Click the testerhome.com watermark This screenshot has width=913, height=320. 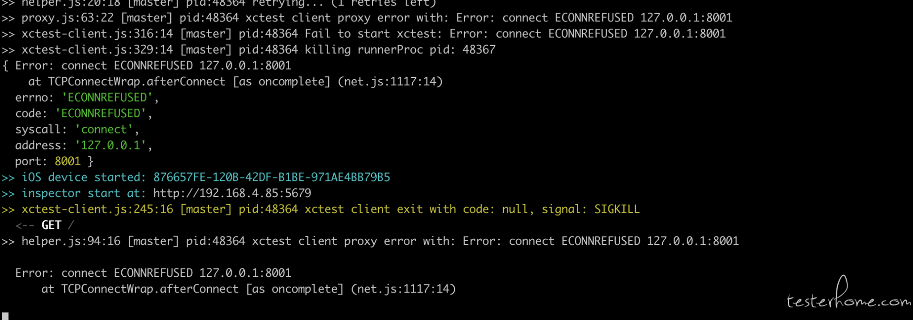(x=849, y=294)
